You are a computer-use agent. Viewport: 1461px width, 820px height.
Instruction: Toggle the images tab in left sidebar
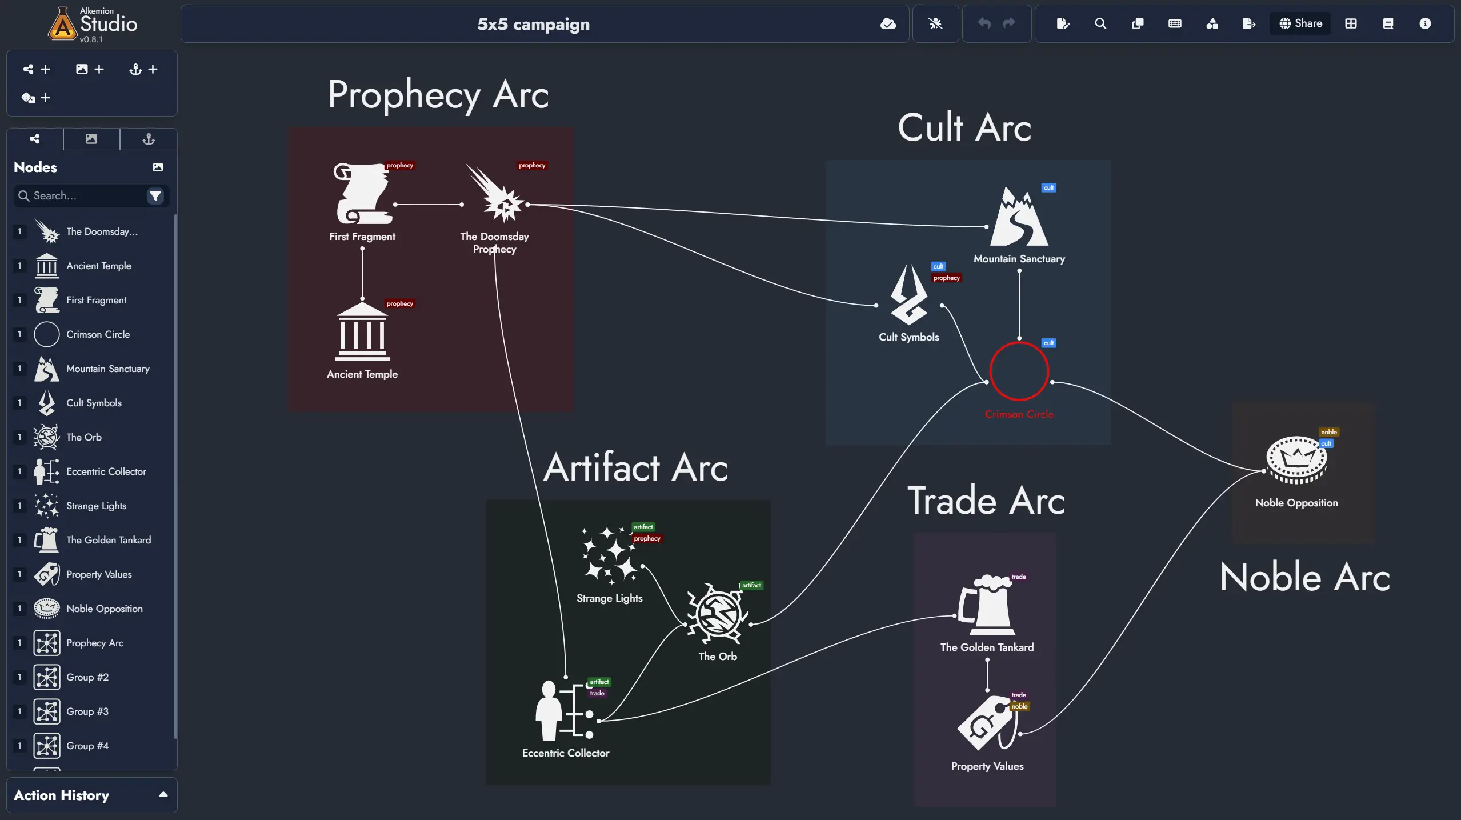click(91, 138)
